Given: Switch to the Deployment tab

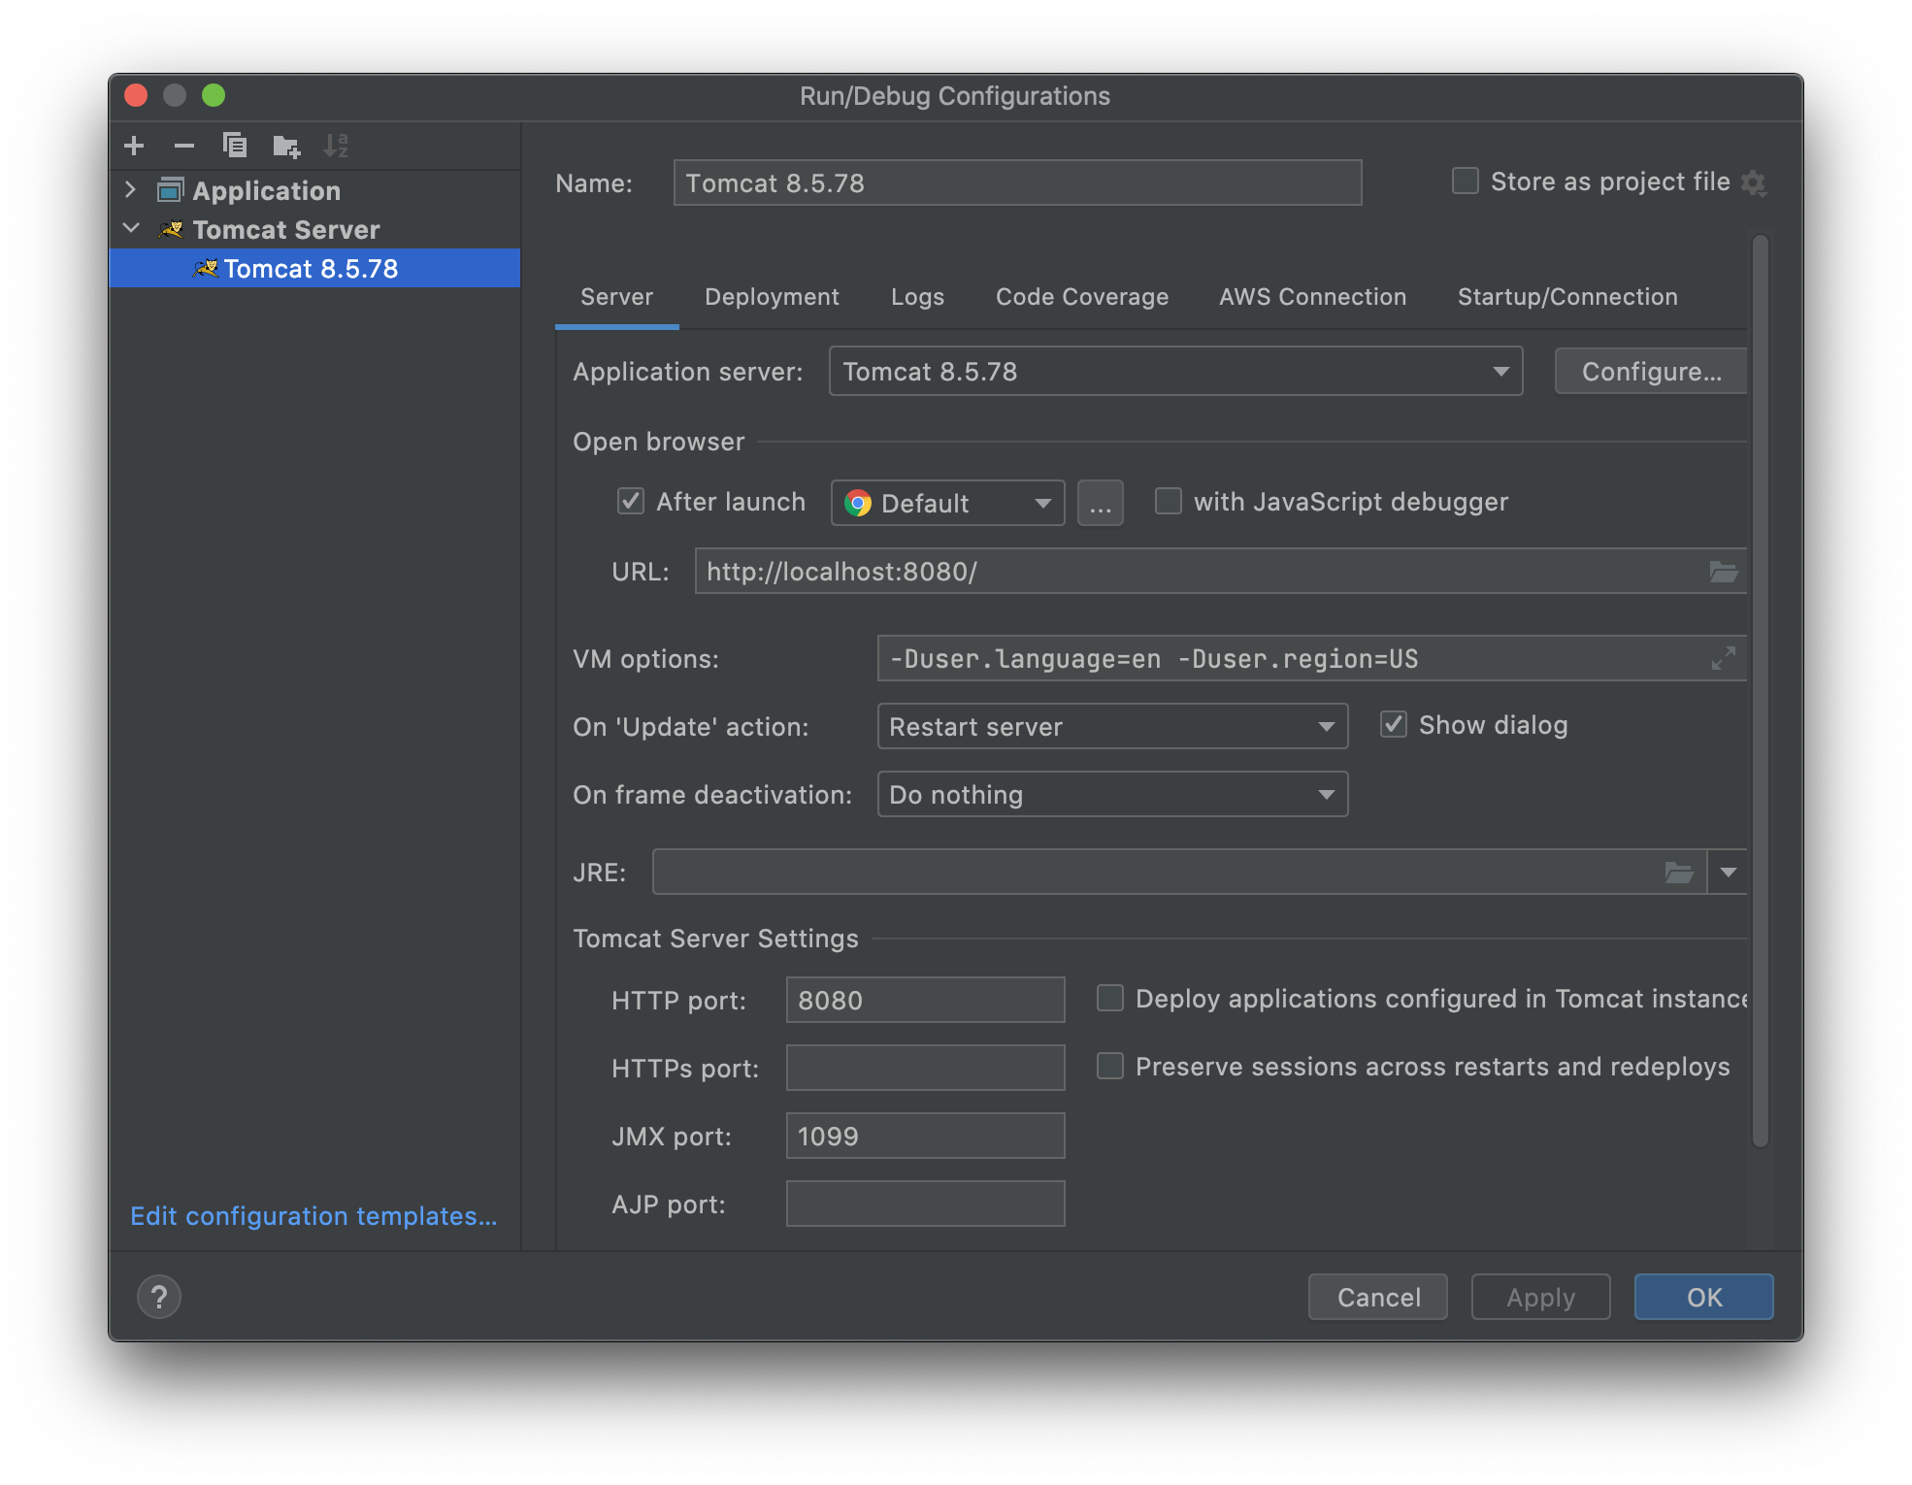Looking at the screenshot, I should coord(772,297).
